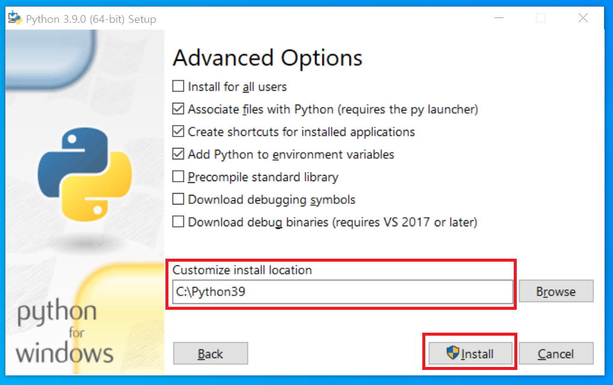Screen dimensions: 613x385
Task: Cancel the Python setup
Action: click(556, 354)
